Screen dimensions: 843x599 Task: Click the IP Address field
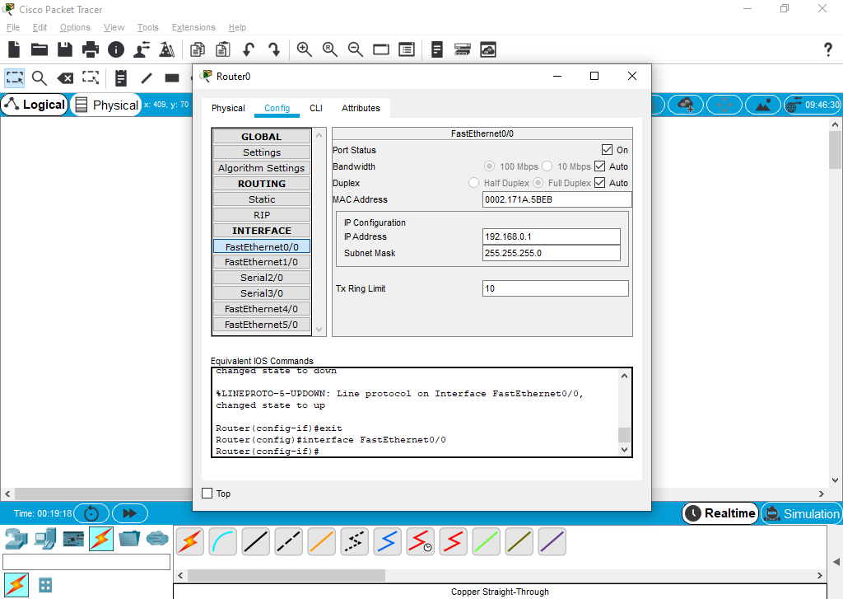tap(551, 236)
